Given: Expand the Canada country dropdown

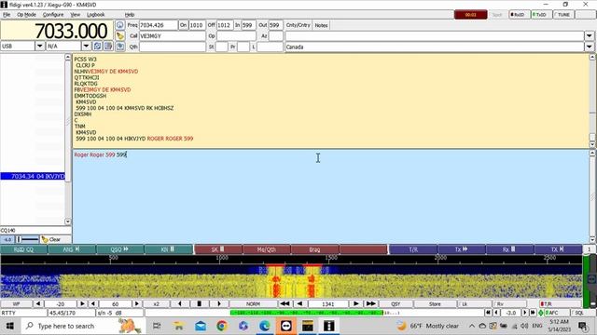Looking at the screenshot, I should tap(589, 47).
